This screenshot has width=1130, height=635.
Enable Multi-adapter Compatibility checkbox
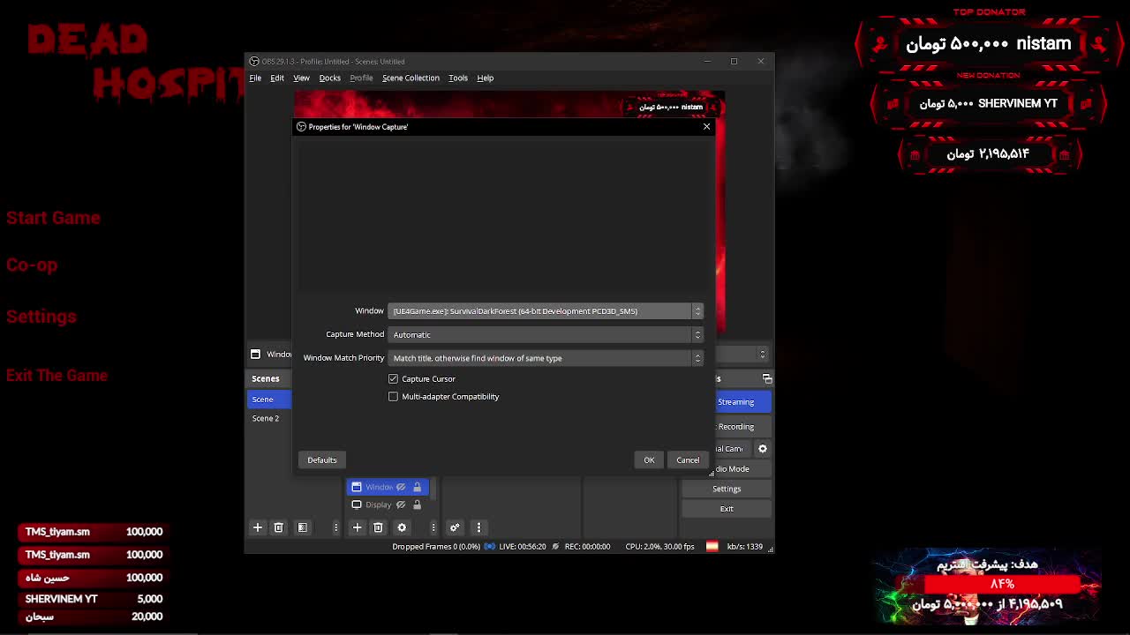pos(394,397)
